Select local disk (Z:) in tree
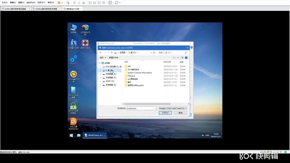The image size is (290, 163). (110, 85)
